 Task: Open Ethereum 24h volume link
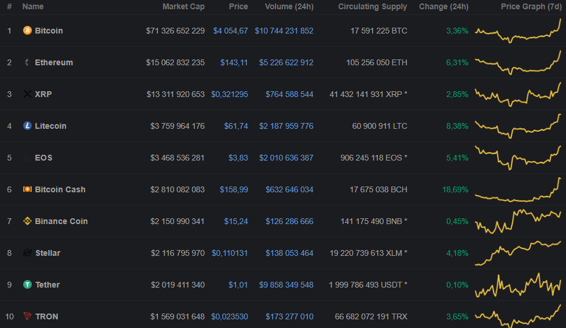[284, 62]
